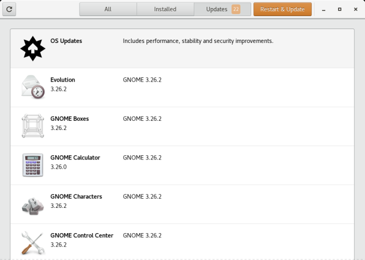This screenshot has height=260, width=365.
Task: Click the updates count badge 22
Action: coord(236,9)
